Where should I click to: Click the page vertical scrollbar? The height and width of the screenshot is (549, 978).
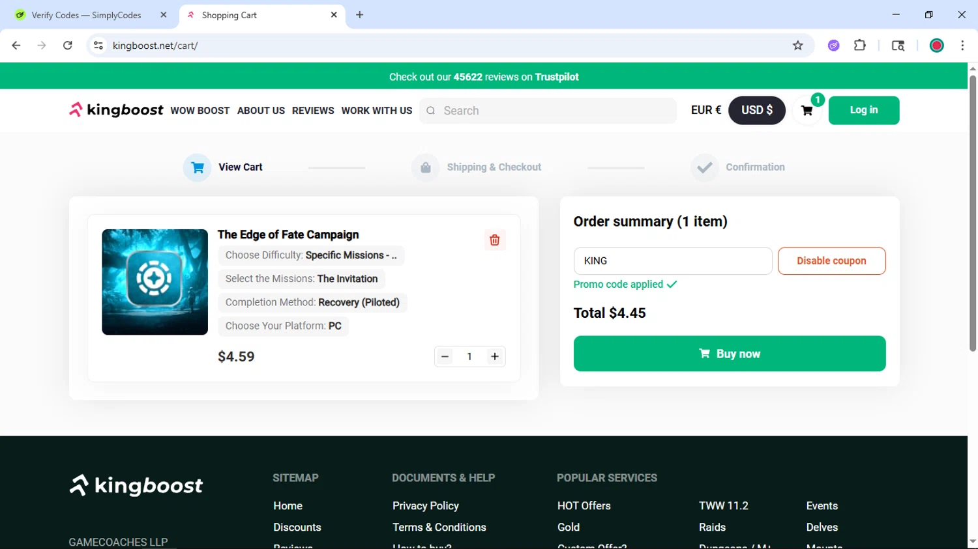tap(972, 215)
